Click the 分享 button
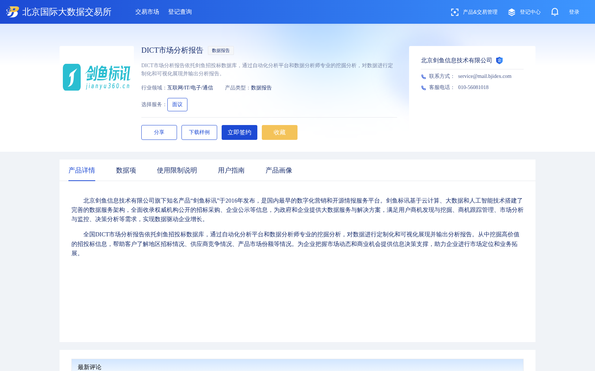This screenshot has width=595, height=371. point(159,132)
